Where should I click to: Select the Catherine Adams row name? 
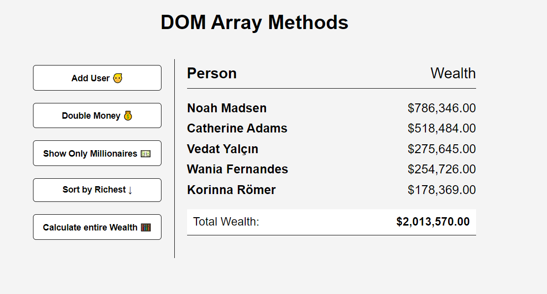pos(237,129)
